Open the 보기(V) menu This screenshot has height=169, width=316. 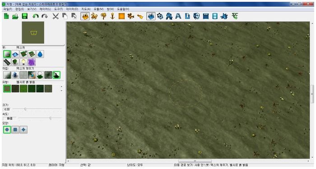point(32,9)
